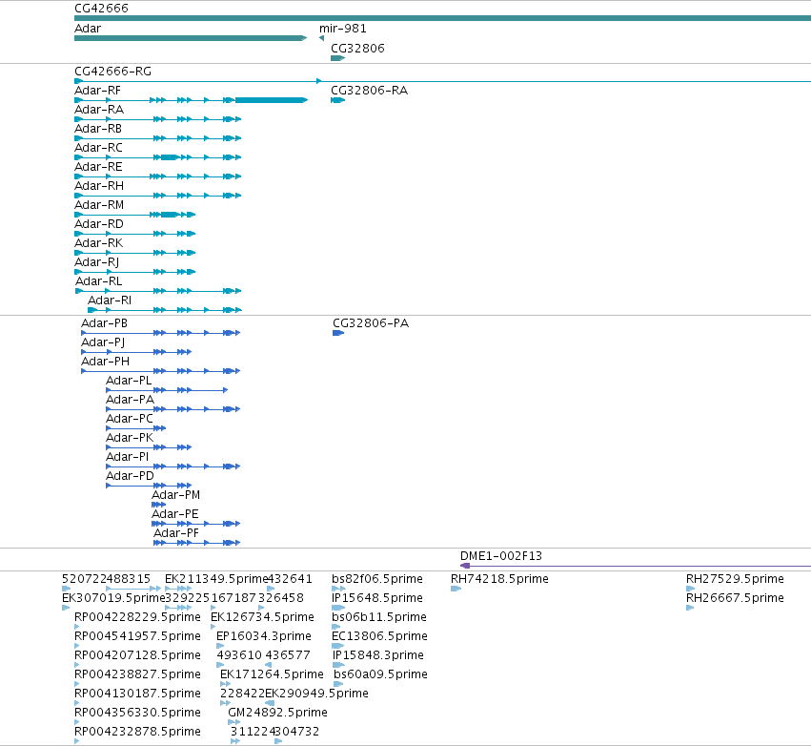Screen dimensions: 811x746
Task: Click the EP16034.3prime EST label
Action: coord(264,636)
